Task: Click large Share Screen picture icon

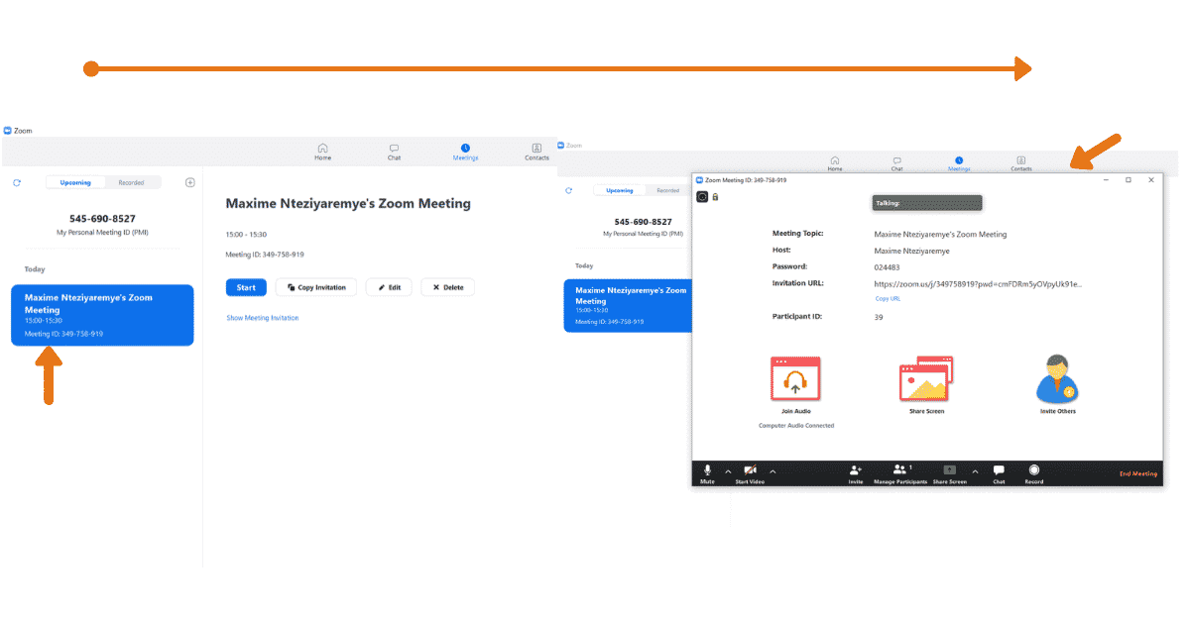Action: (926, 379)
